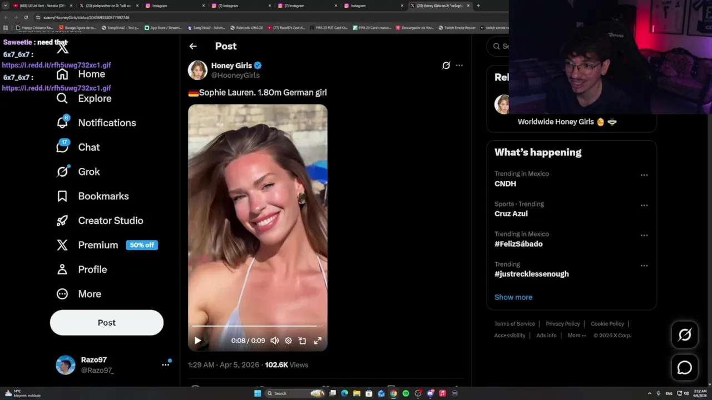
Task: Reload the page
Action: click(26, 17)
